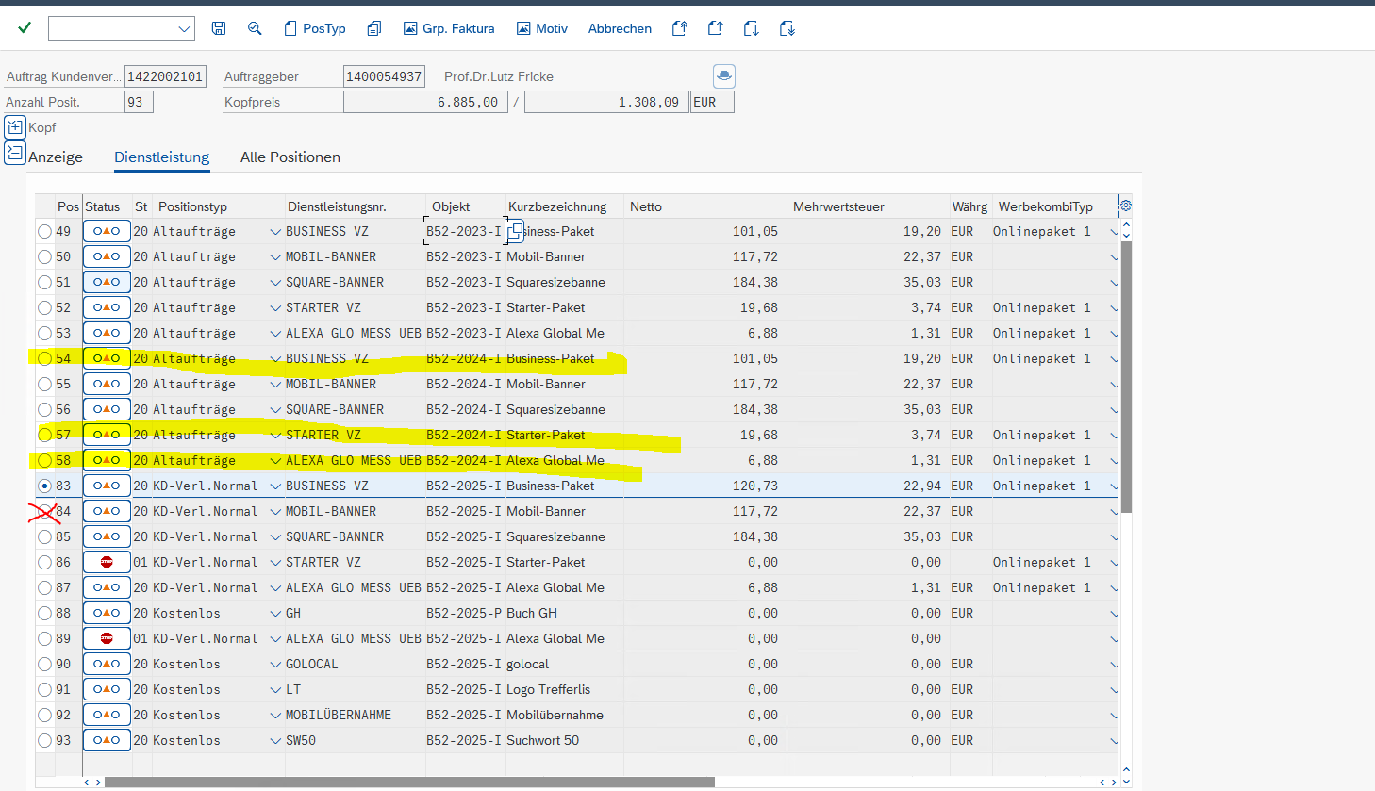This screenshot has width=1375, height=791.
Task: Open Positionstyp dropdown in row 88 Kostenlos
Action: [x=275, y=613]
